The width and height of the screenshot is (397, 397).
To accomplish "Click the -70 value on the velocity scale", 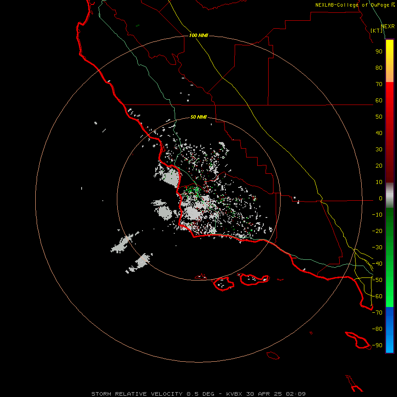I will (x=377, y=313).
